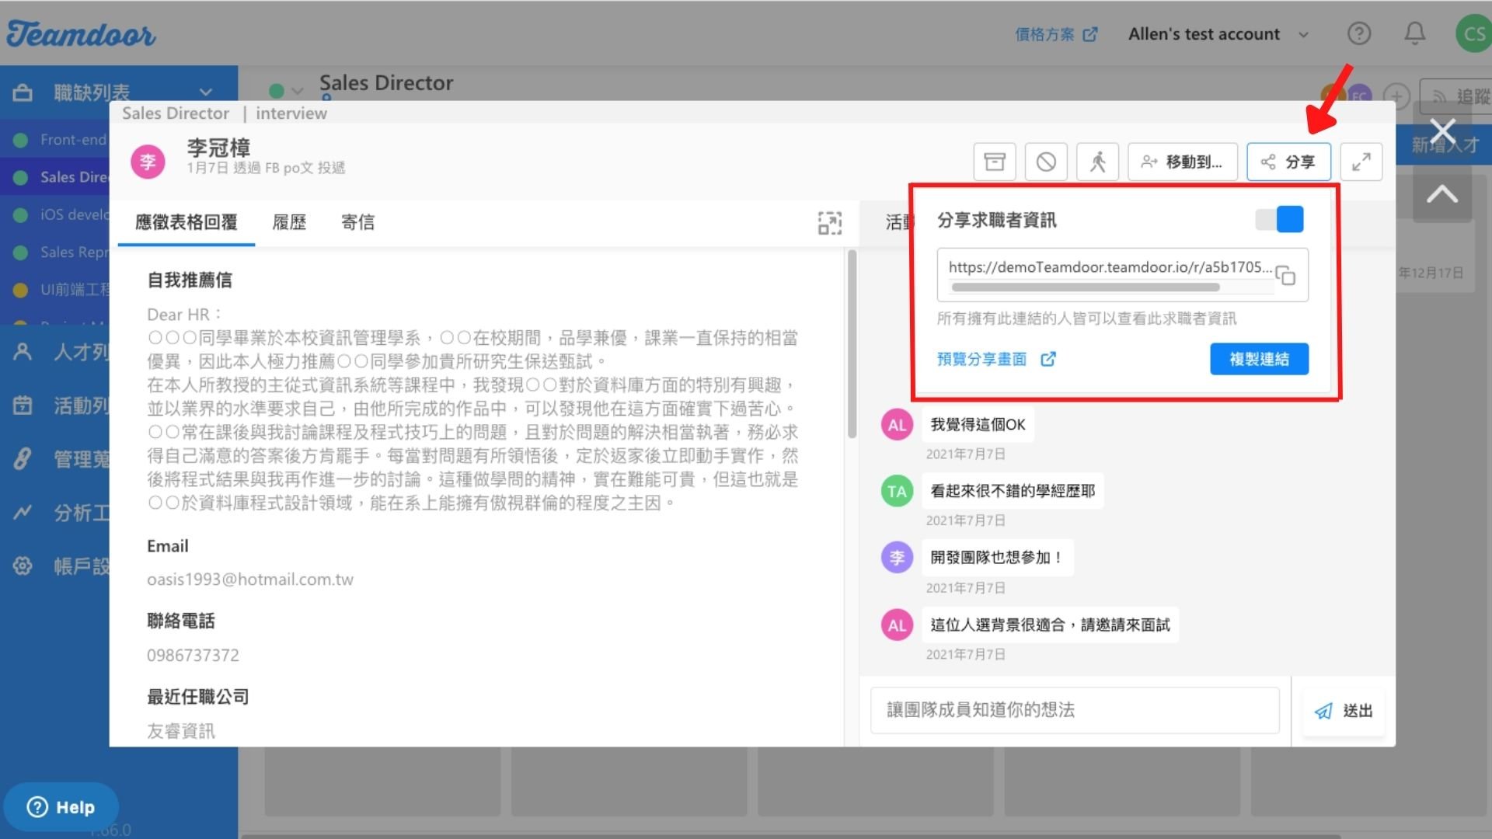Open the 管理 sidebar menu
The height and width of the screenshot is (839, 1492).
point(56,459)
